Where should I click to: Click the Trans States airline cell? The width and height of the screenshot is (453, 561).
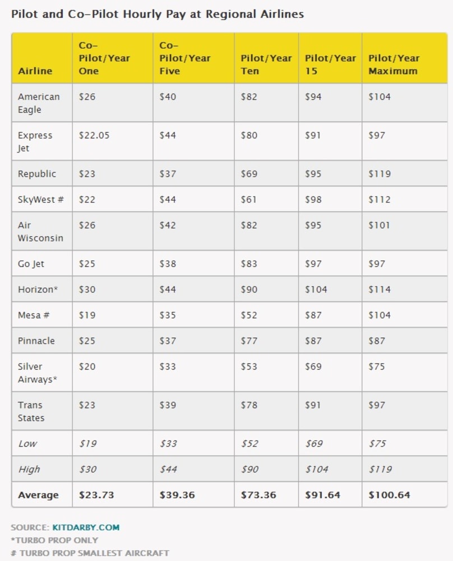point(31,412)
